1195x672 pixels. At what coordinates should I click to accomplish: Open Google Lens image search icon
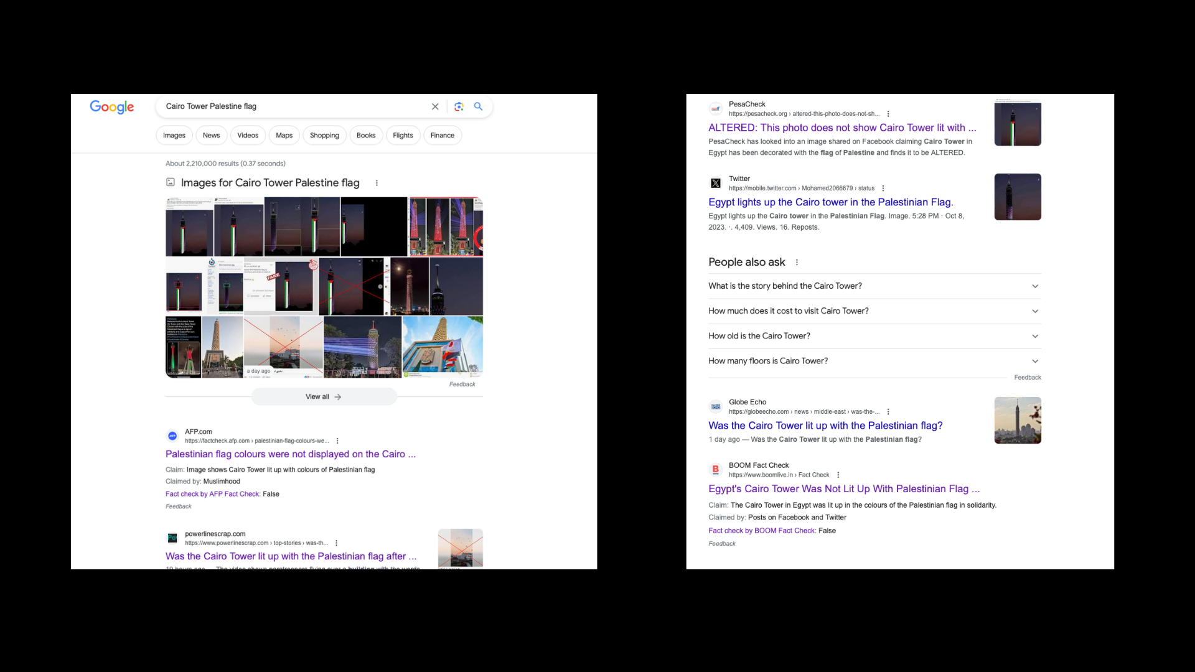pyautogui.click(x=459, y=106)
